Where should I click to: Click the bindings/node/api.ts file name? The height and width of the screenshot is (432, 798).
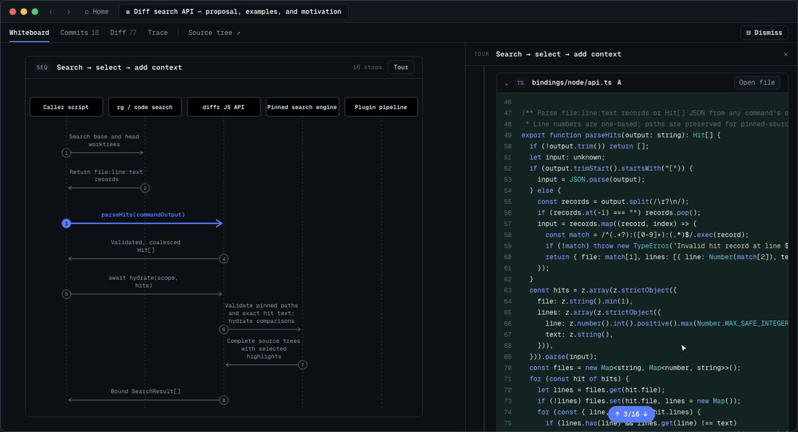click(x=571, y=83)
